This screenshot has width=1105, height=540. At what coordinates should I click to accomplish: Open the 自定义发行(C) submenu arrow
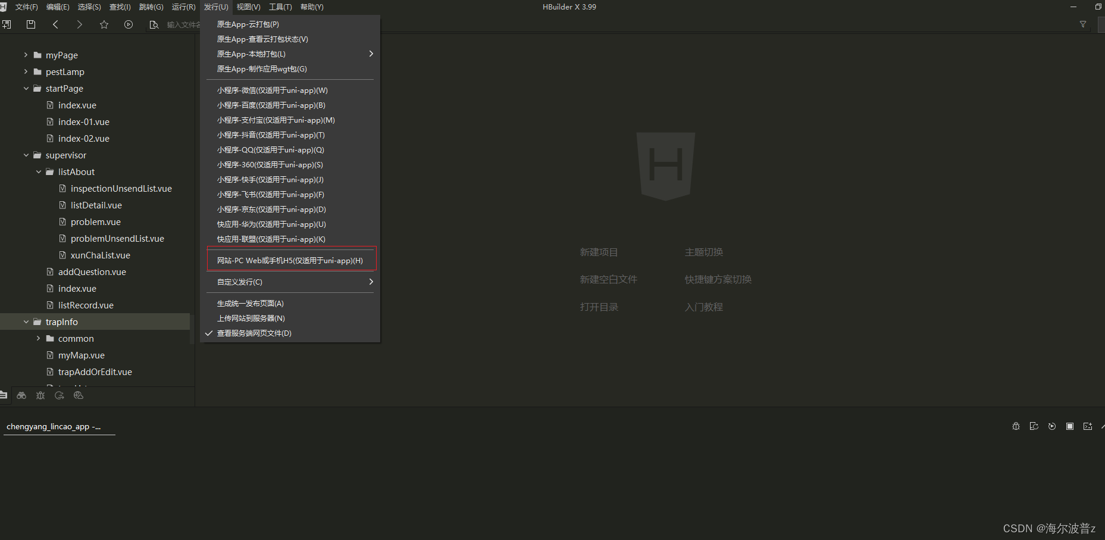(371, 282)
